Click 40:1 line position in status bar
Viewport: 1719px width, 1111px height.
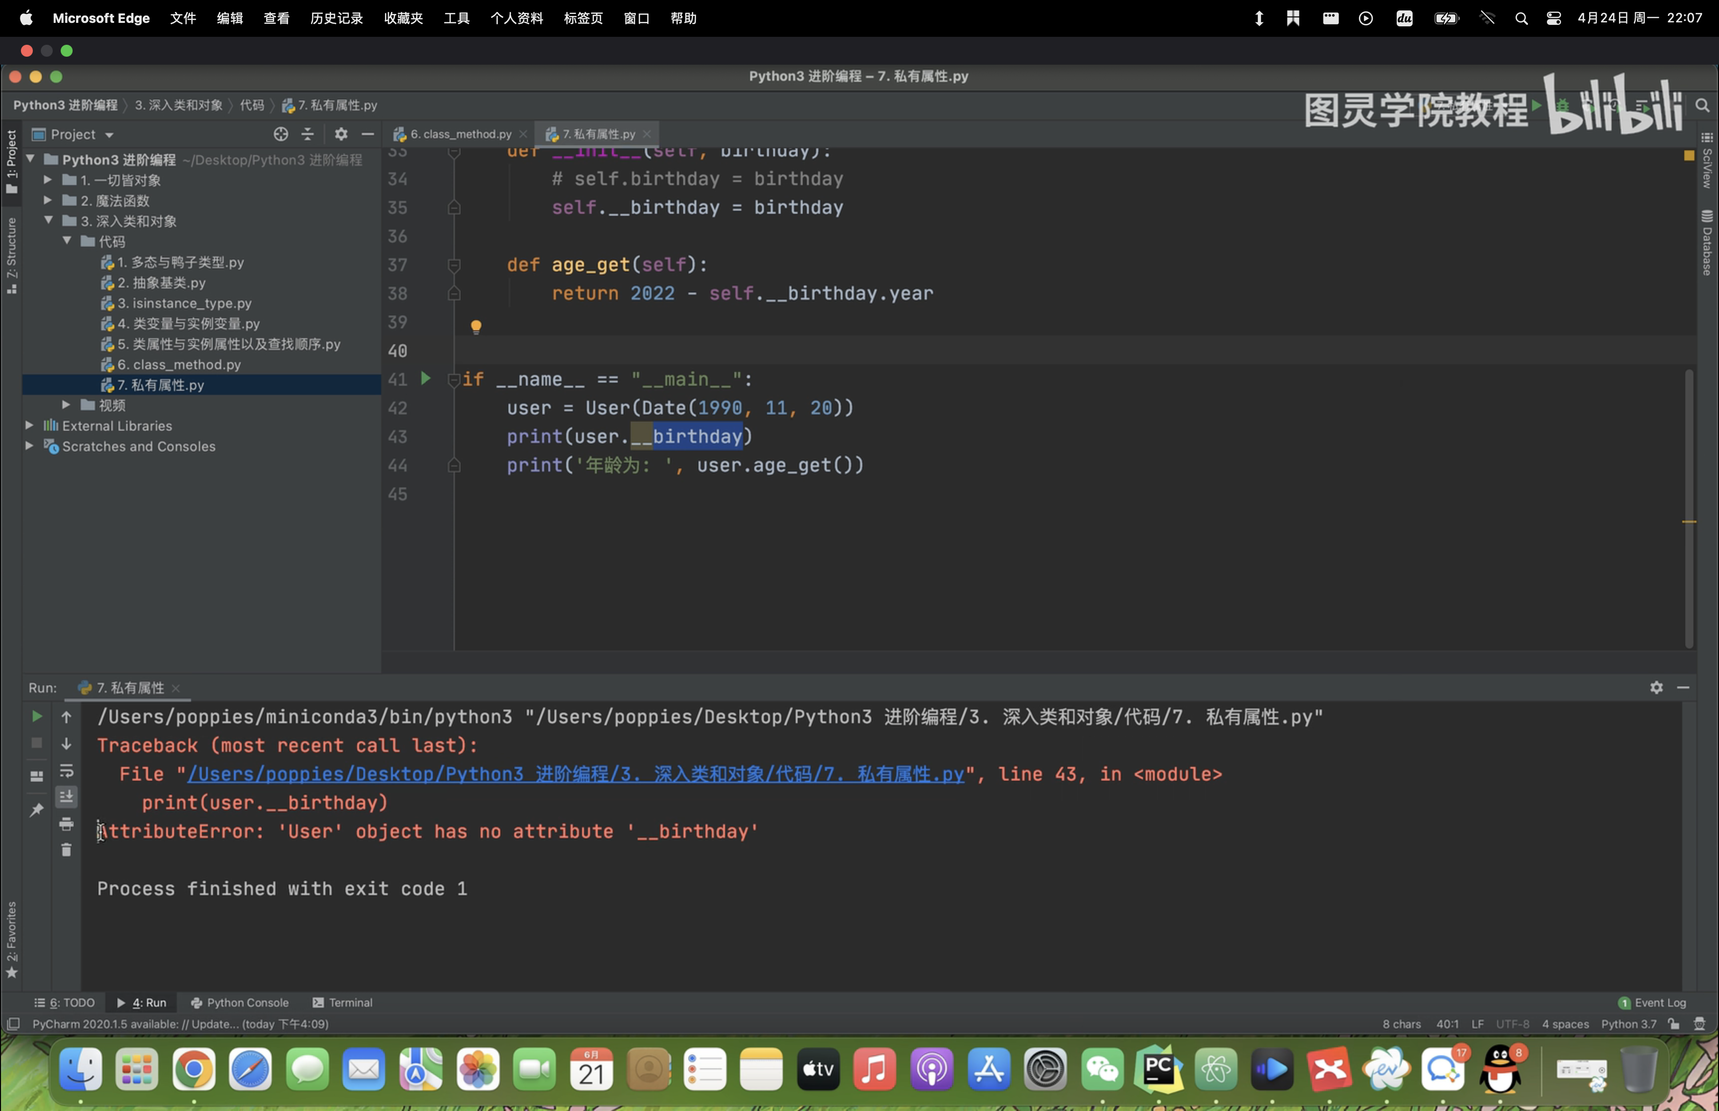[1447, 1023]
